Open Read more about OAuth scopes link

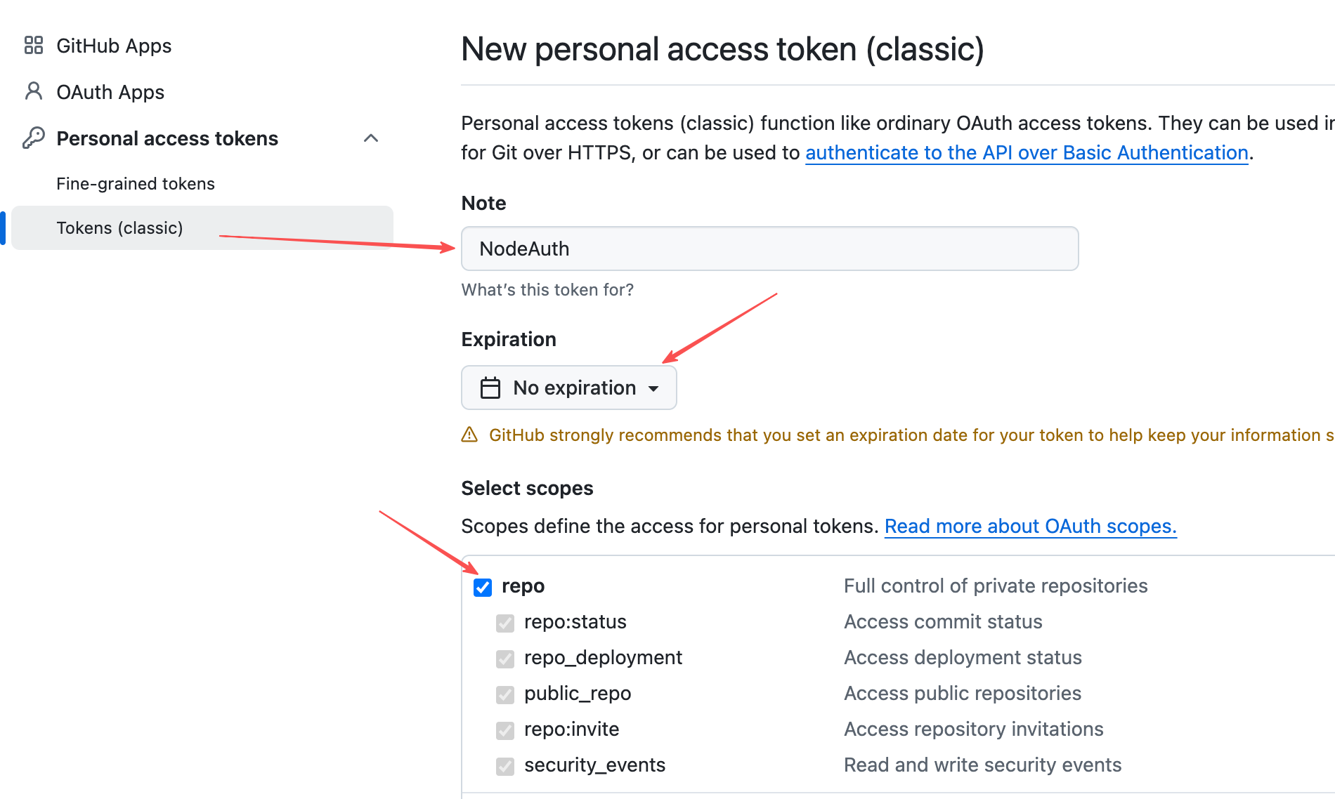click(1030, 527)
